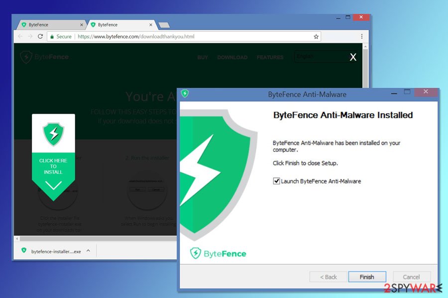Click the shield icon on the install banner
Viewport: 448px width, 298px height.
53,134
